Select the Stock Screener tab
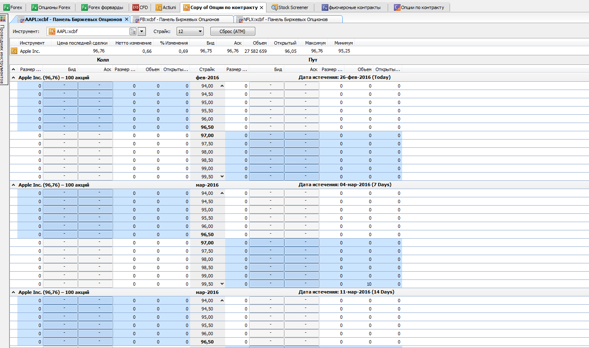The image size is (589, 348). [x=290, y=7]
